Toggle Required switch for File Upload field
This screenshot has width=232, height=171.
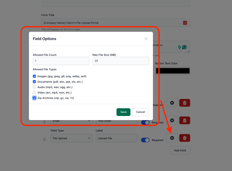click(145, 140)
